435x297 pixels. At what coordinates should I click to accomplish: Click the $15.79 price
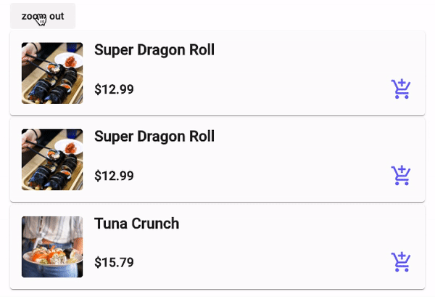pyautogui.click(x=114, y=263)
